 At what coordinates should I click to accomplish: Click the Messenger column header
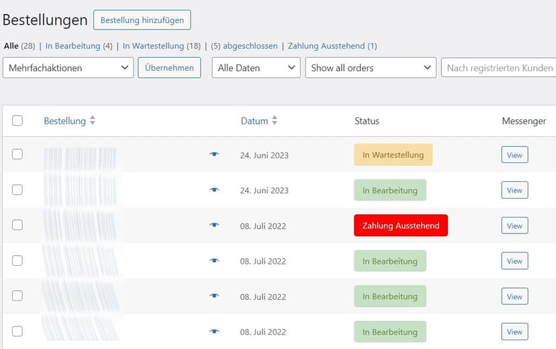(x=524, y=121)
